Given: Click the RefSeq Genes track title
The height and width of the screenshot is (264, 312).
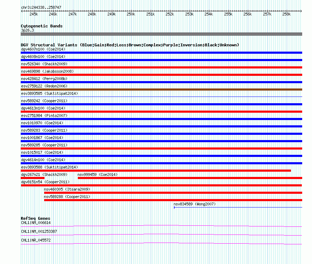Looking at the screenshot, I should 35,218.
